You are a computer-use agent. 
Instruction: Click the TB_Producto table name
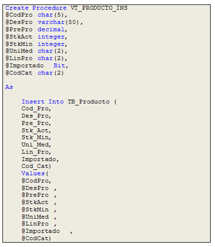88,101
